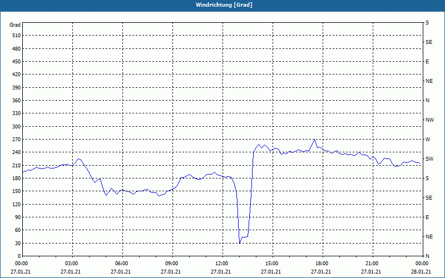
Task: Select the 450 y-axis value
Action: click(17, 62)
